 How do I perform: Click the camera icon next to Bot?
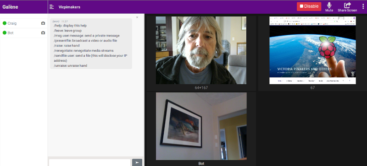(43, 33)
